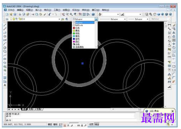This screenshot has height=129, width=181.
Task: Select the Arc tool
Action: [x=5, y=44]
